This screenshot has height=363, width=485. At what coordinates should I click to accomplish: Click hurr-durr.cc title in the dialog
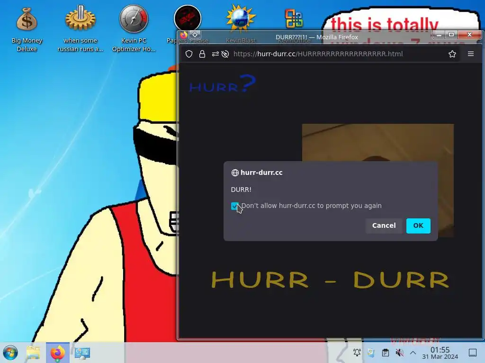coord(261,173)
